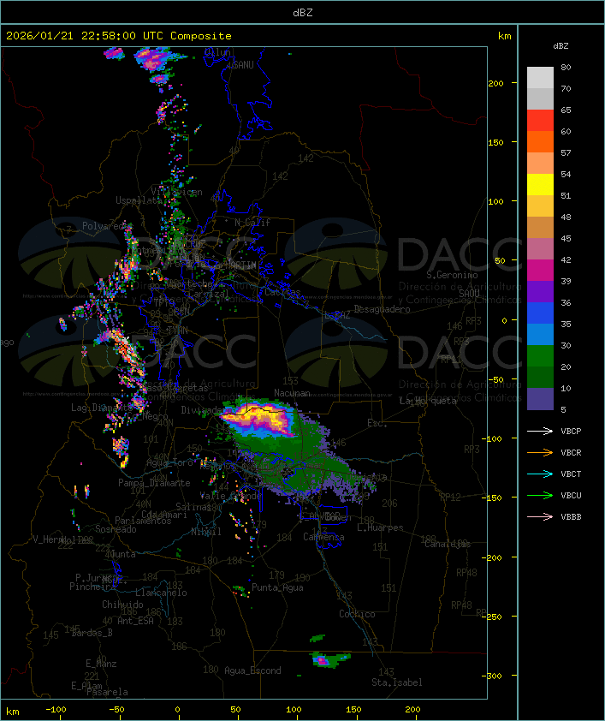Click the white VBCP arrow icon

(540, 431)
